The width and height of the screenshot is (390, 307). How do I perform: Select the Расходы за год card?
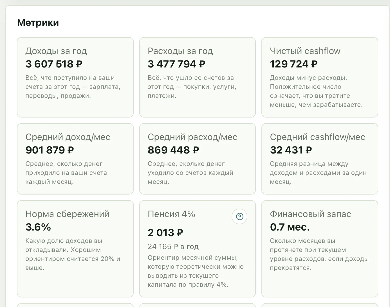point(198,77)
